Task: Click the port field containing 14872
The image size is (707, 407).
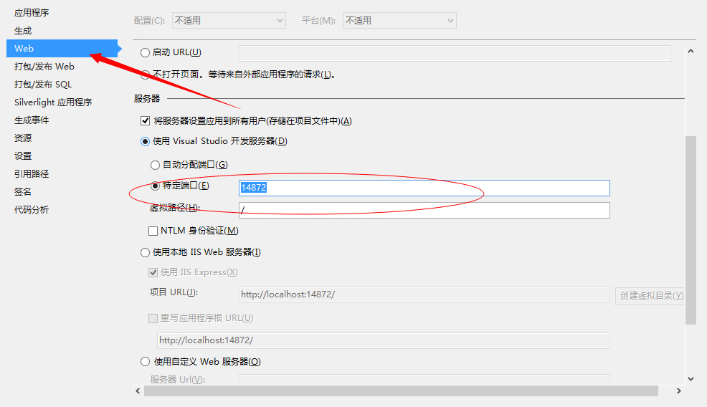Action: [x=424, y=188]
